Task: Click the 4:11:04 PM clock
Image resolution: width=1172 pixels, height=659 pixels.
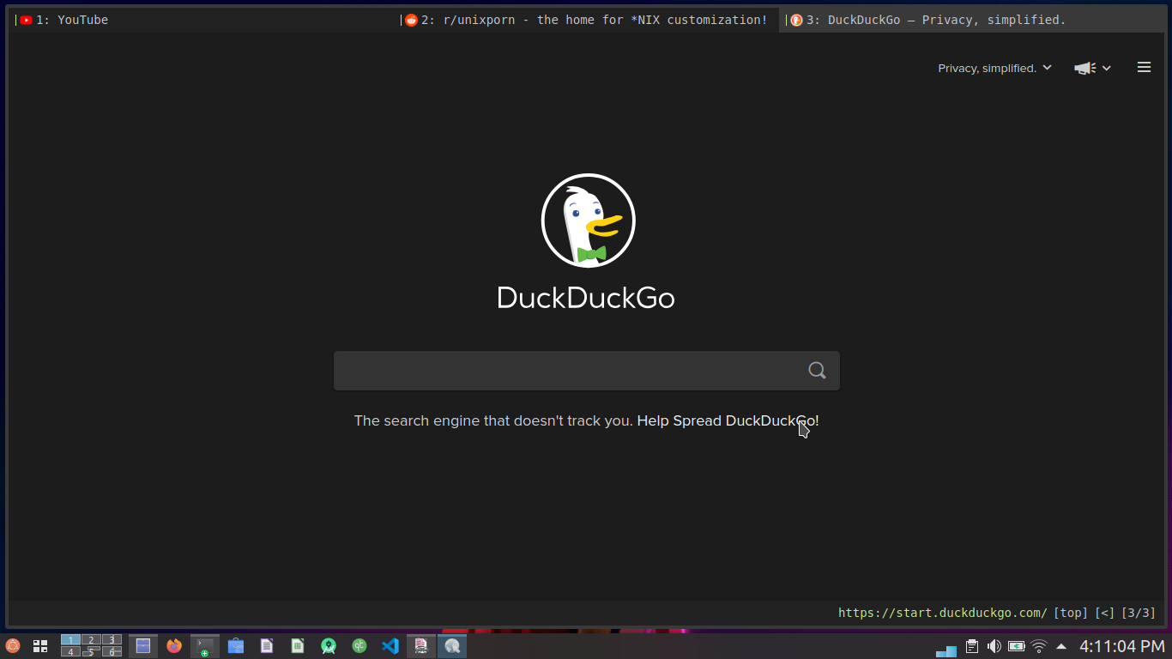Action: point(1121,646)
